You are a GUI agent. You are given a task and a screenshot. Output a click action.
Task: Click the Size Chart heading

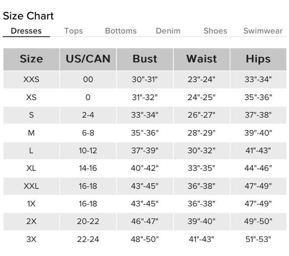[28, 16]
